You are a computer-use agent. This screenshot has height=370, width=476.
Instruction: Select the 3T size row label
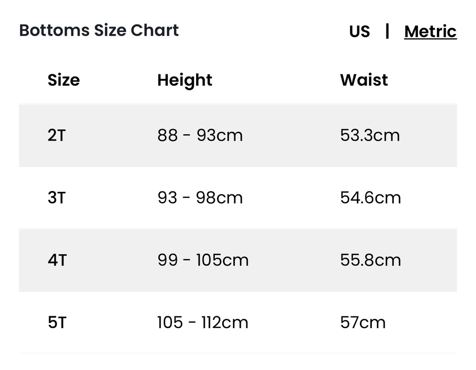57,198
